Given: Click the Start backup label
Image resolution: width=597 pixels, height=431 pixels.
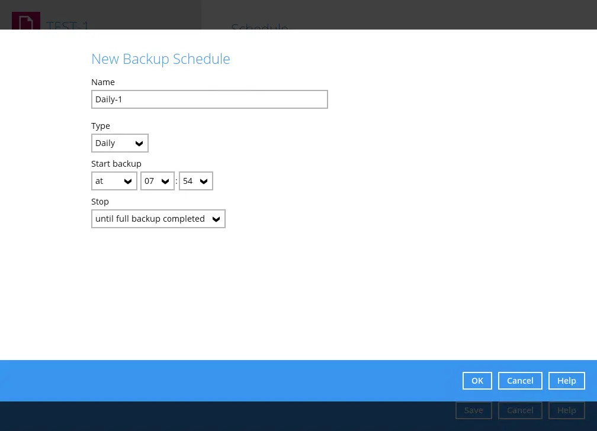Looking at the screenshot, I should pyautogui.click(x=116, y=164).
